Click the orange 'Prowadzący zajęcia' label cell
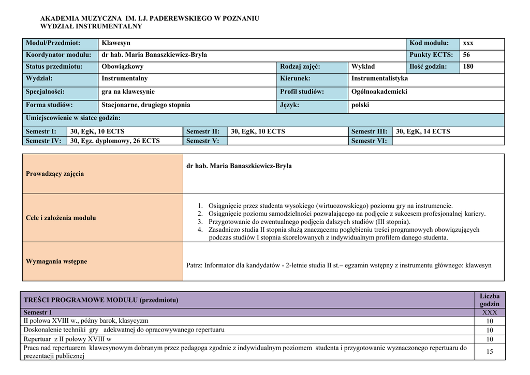The height and width of the screenshot is (375, 530). point(102,174)
